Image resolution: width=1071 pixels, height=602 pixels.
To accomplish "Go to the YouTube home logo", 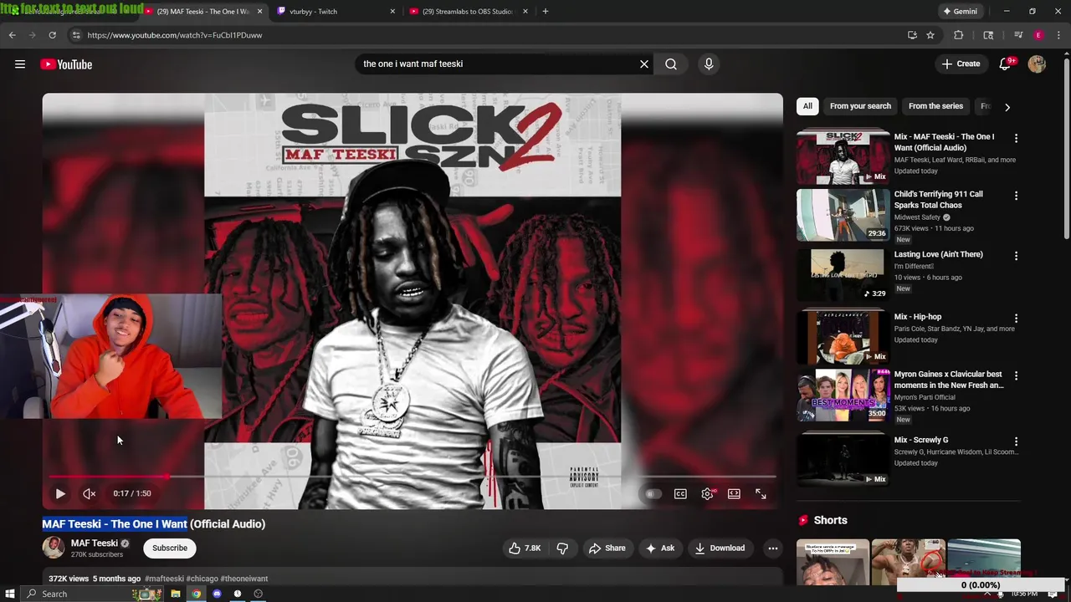I will click(66, 64).
